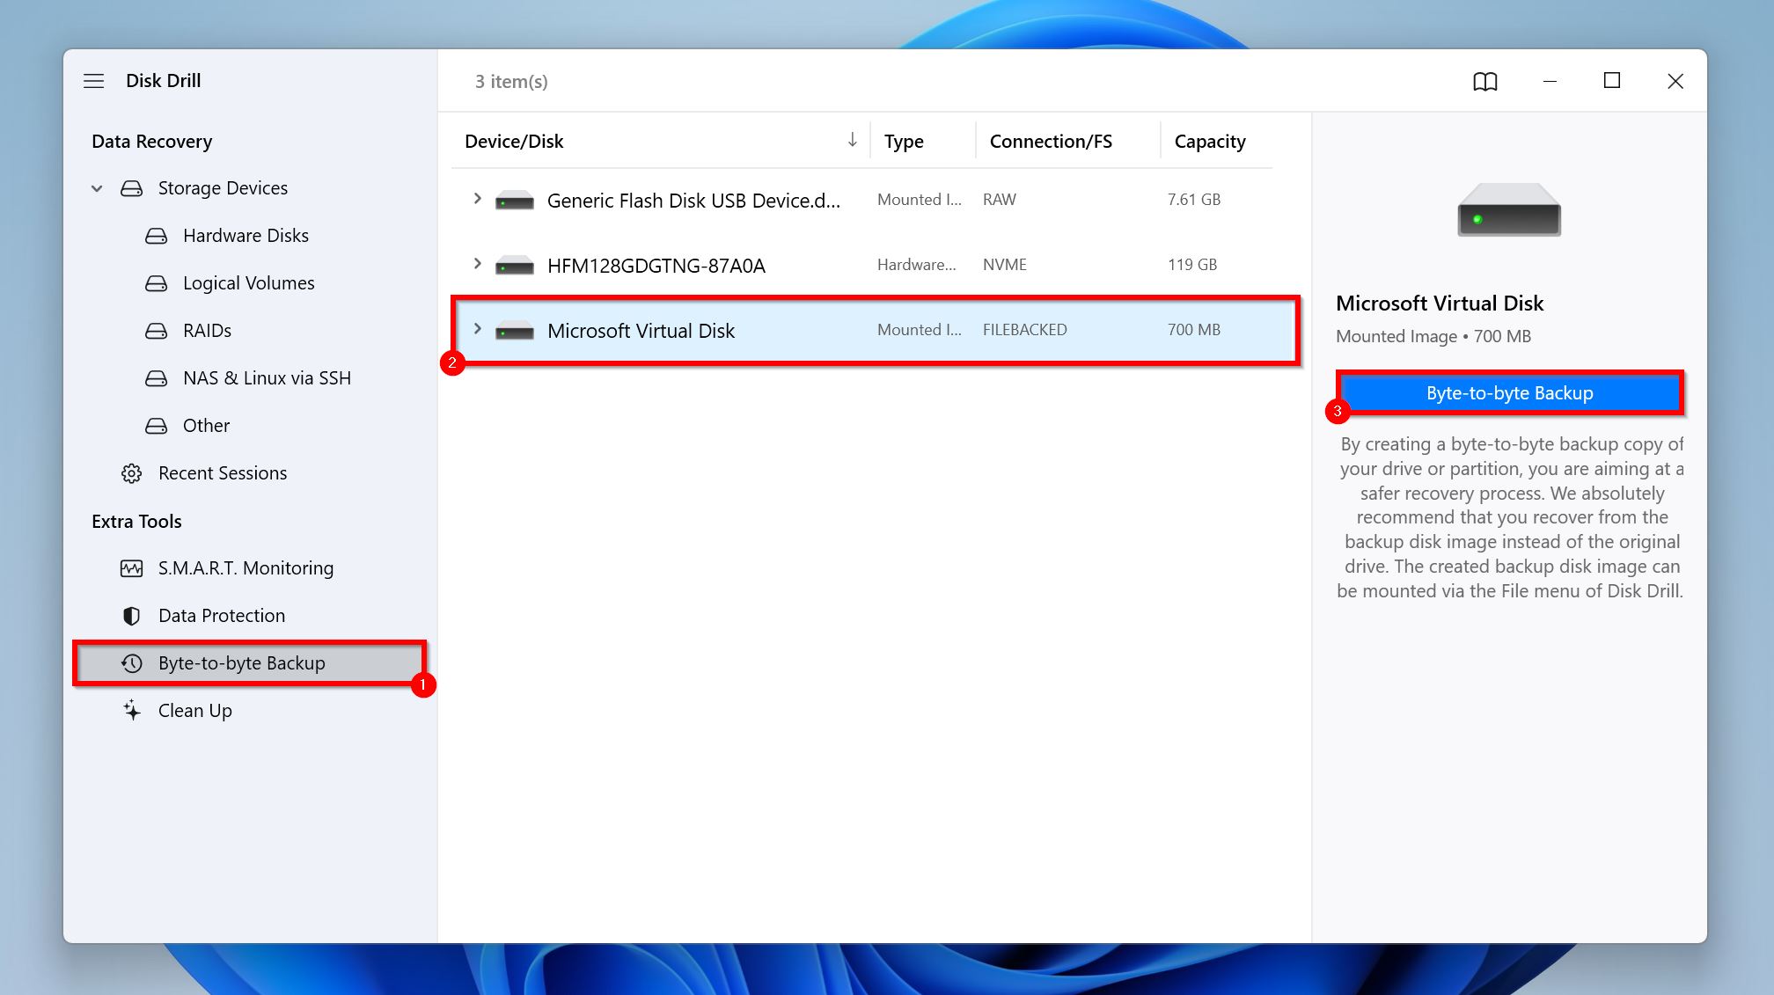Expand the HFM128GDGTNG-87A0A disk entry
This screenshot has width=1774, height=995.
point(475,263)
